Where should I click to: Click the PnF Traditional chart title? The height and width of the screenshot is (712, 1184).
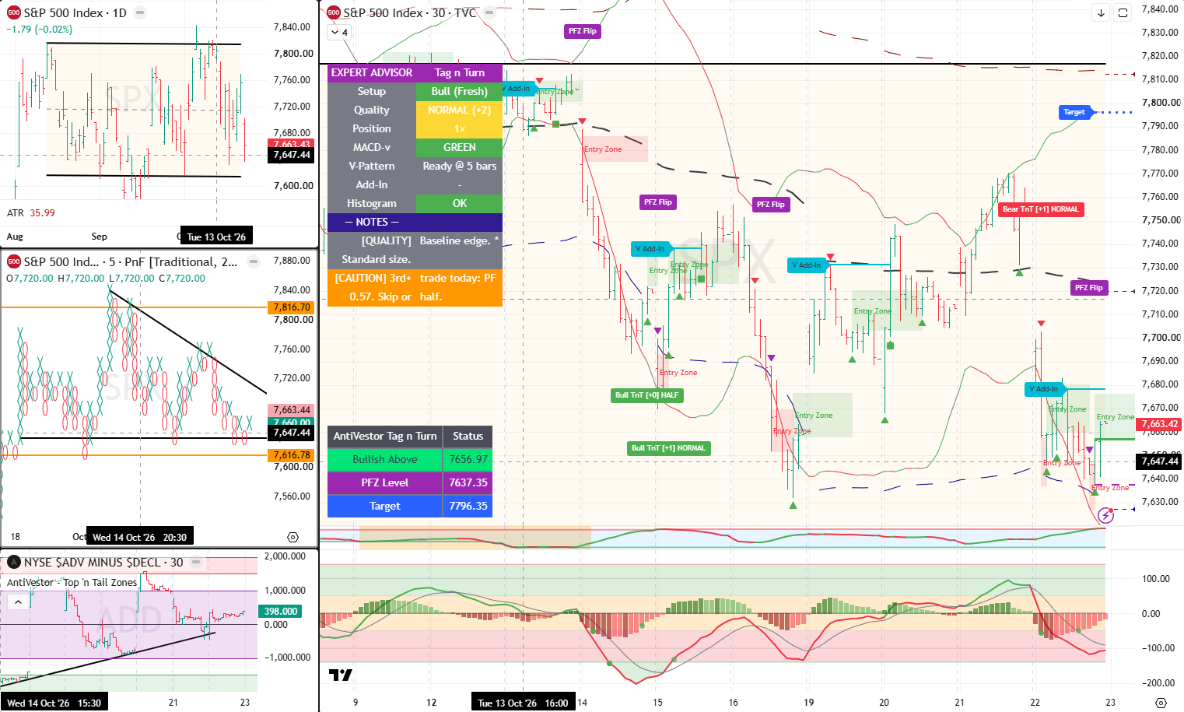[131, 261]
